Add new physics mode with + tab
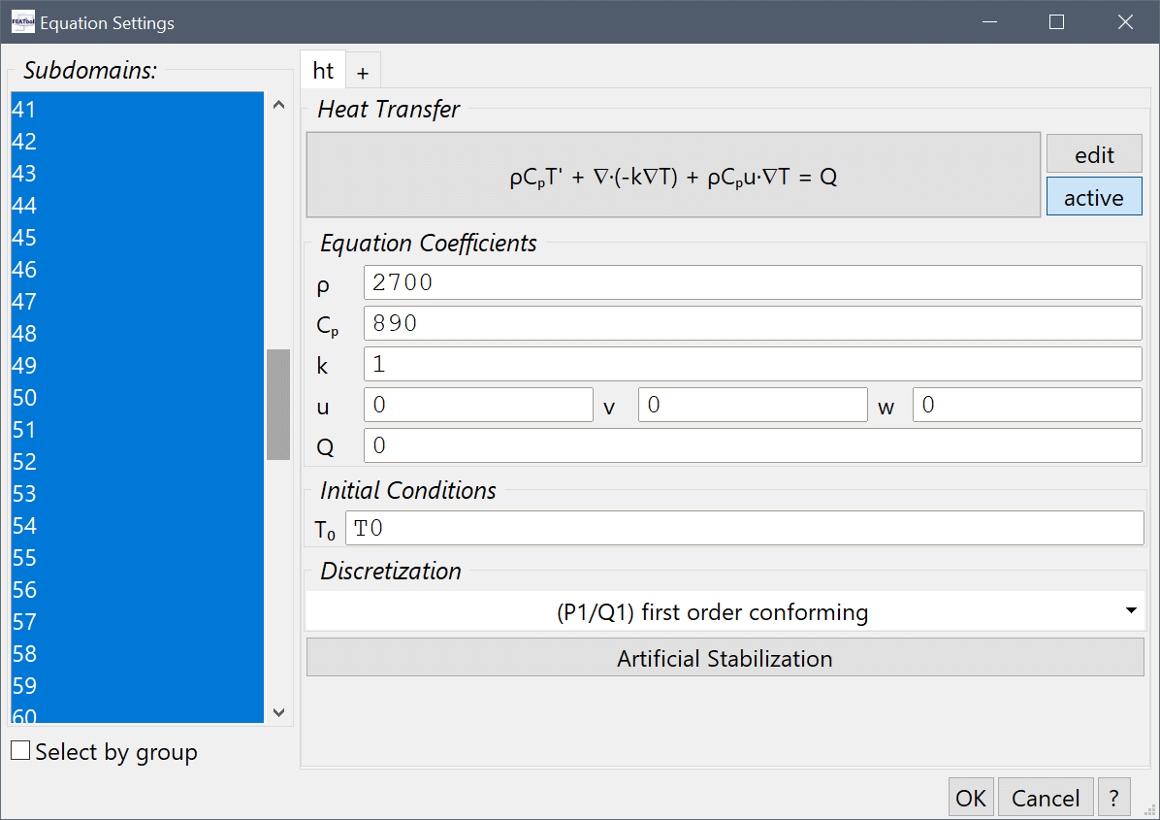Viewport: 1160px width, 820px height. [363, 72]
